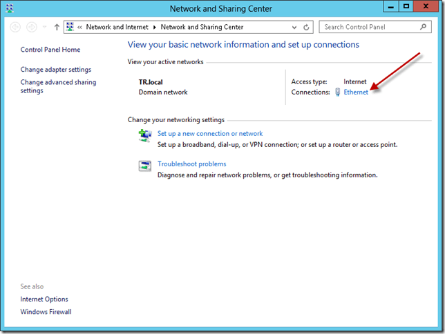Refresh the Network and Sharing Center view
This screenshot has height=334, width=445.
tap(307, 28)
